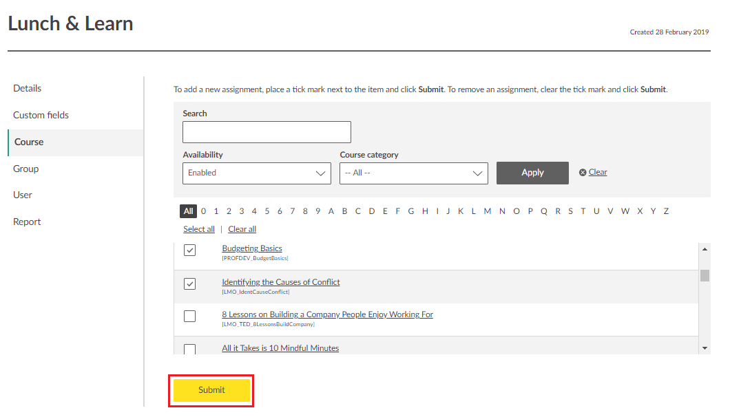Image resolution: width=730 pixels, height=417 pixels.
Task: Show All courses alphabet filter
Action: click(x=189, y=211)
